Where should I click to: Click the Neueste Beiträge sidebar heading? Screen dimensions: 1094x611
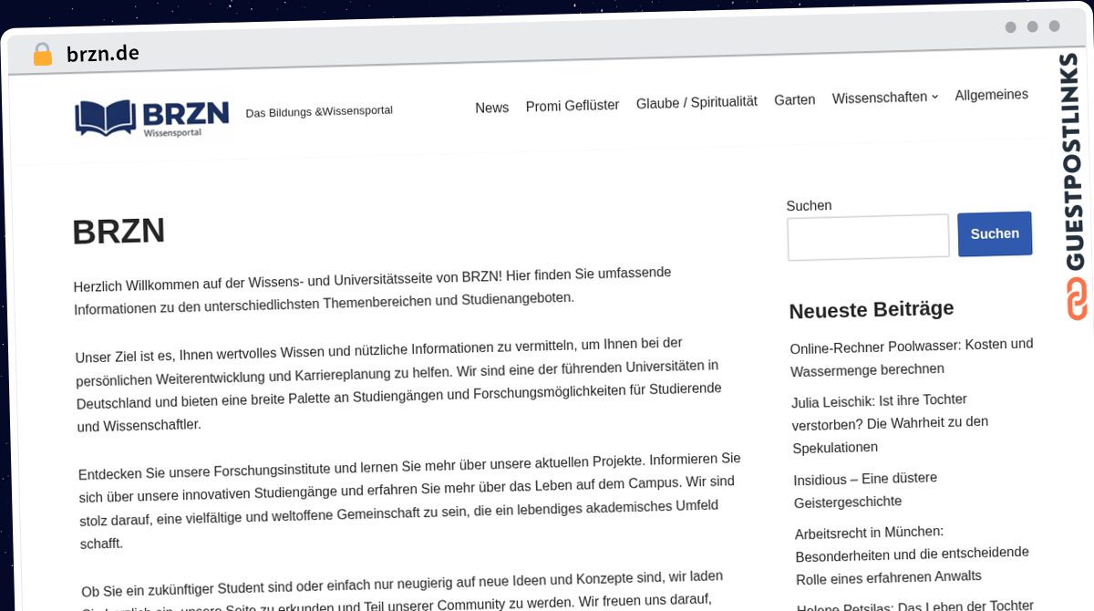point(872,310)
